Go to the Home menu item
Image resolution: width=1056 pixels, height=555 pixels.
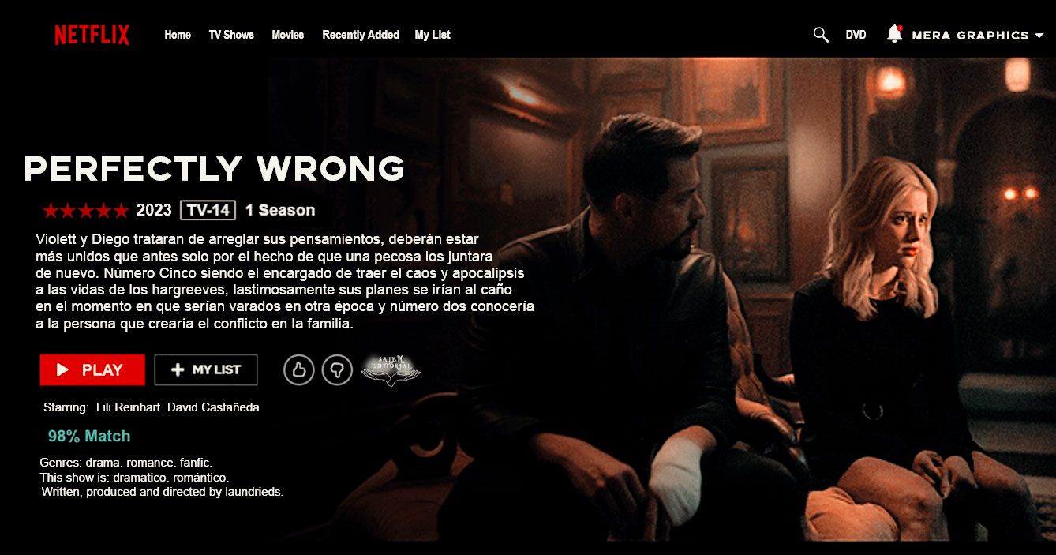178,35
